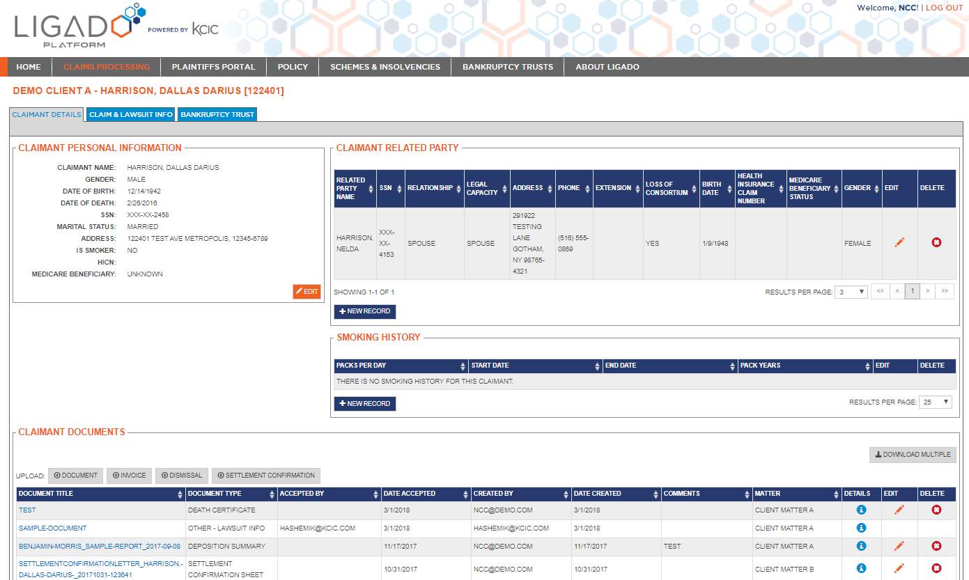Viewport: 969px width, 580px height.
Task: Upload an Invoice
Action: 130,476
